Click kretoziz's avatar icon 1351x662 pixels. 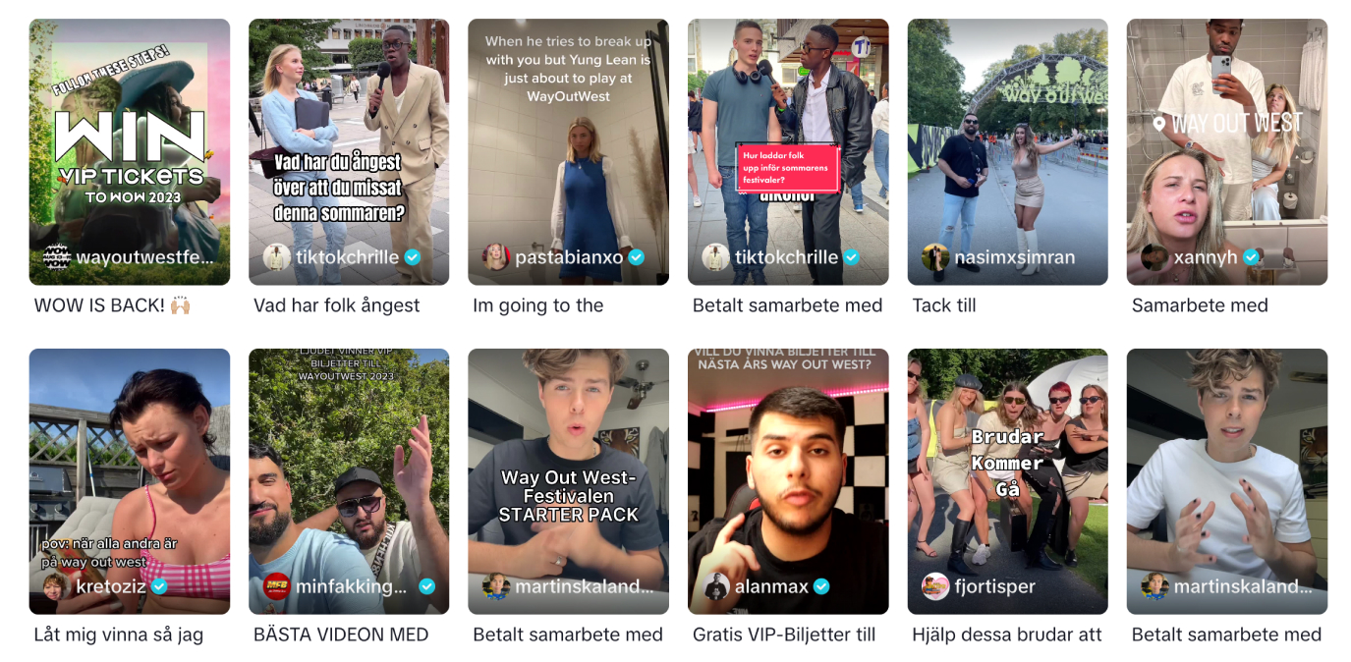pos(57,586)
